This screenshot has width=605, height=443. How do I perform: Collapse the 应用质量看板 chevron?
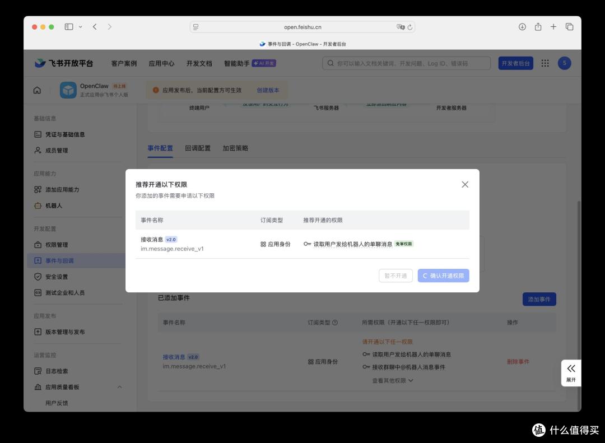coord(120,387)
